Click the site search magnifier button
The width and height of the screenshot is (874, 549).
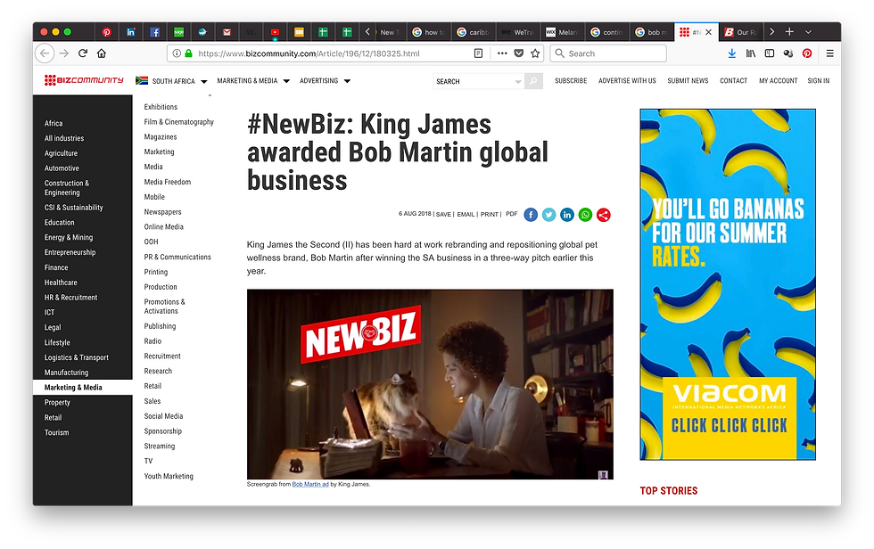coord(533,81)
